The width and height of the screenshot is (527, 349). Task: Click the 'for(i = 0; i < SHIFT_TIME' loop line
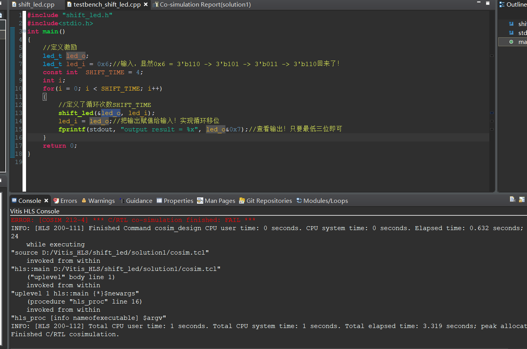click(103, 89)
